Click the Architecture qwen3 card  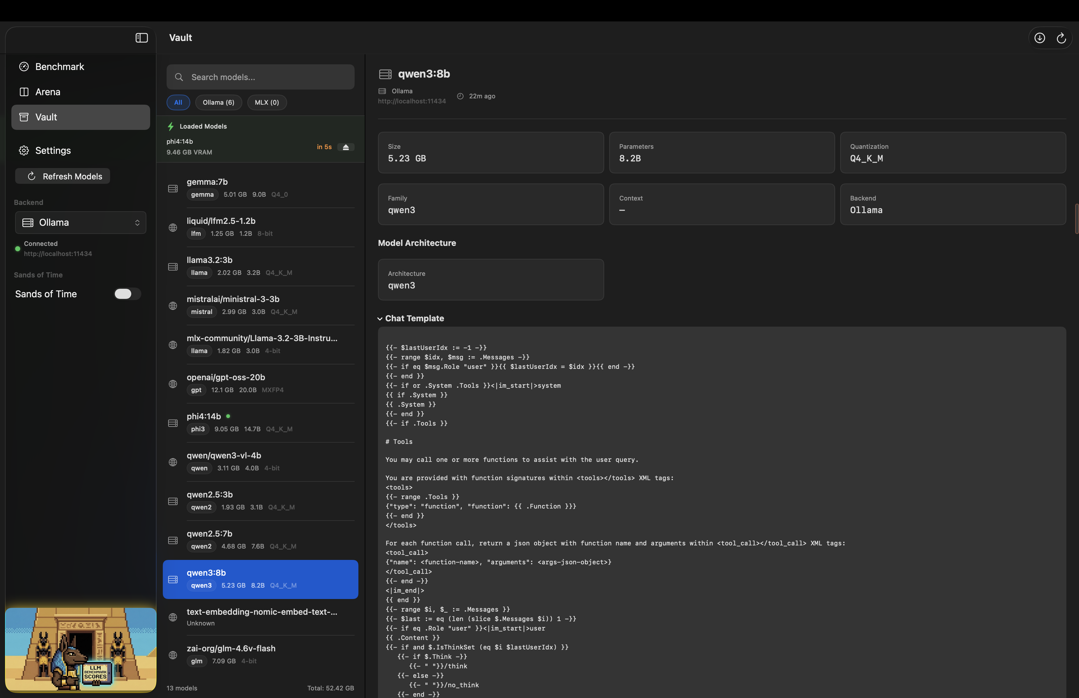[491, 279]
